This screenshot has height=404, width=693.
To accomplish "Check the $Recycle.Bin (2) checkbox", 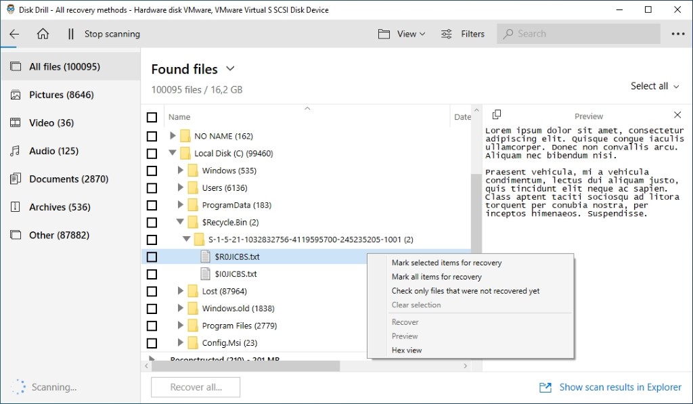I will coord(152,223).
